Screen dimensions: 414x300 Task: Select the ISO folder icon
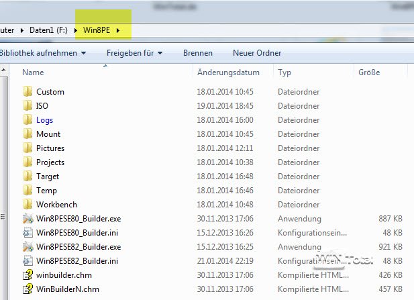(28, 105)
